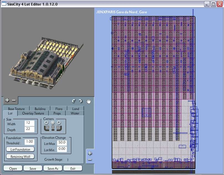Close the Lot Editor window
Image resolution: width=224 pixels, height=175 pixels.
point(220,4)
